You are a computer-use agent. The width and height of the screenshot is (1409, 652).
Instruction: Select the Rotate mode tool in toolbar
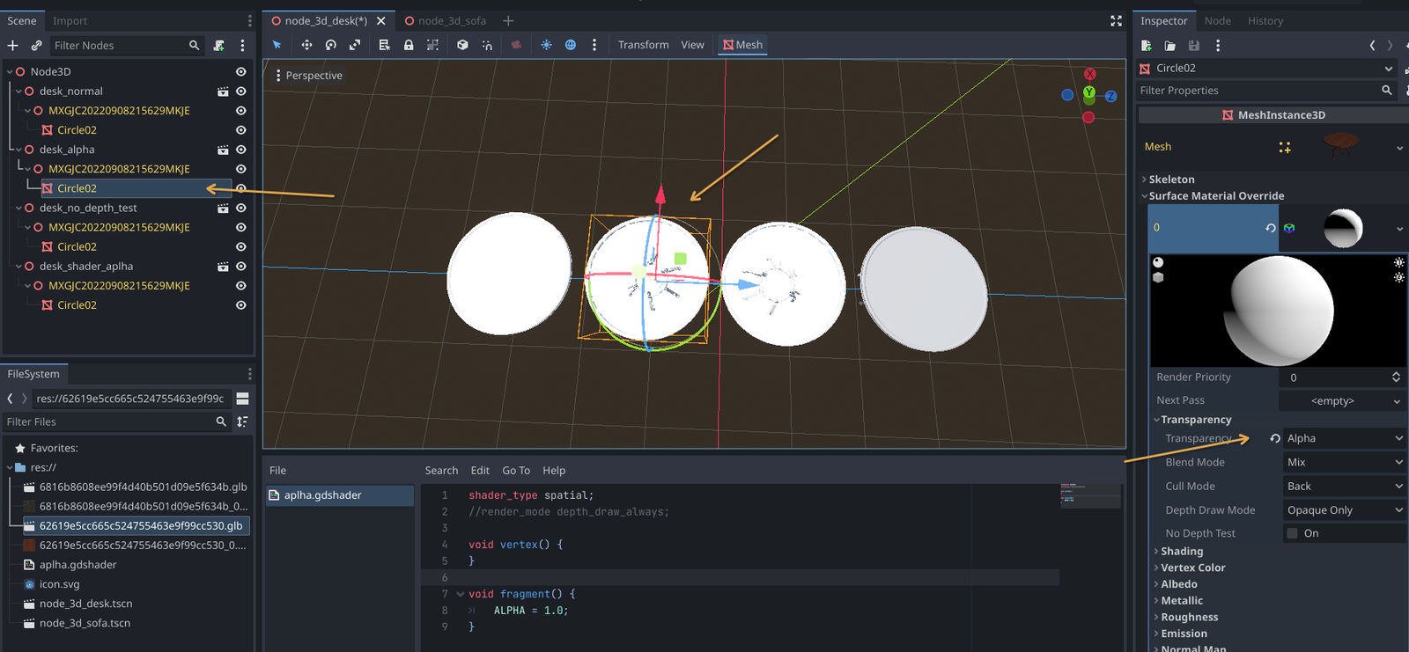(331, 45)
